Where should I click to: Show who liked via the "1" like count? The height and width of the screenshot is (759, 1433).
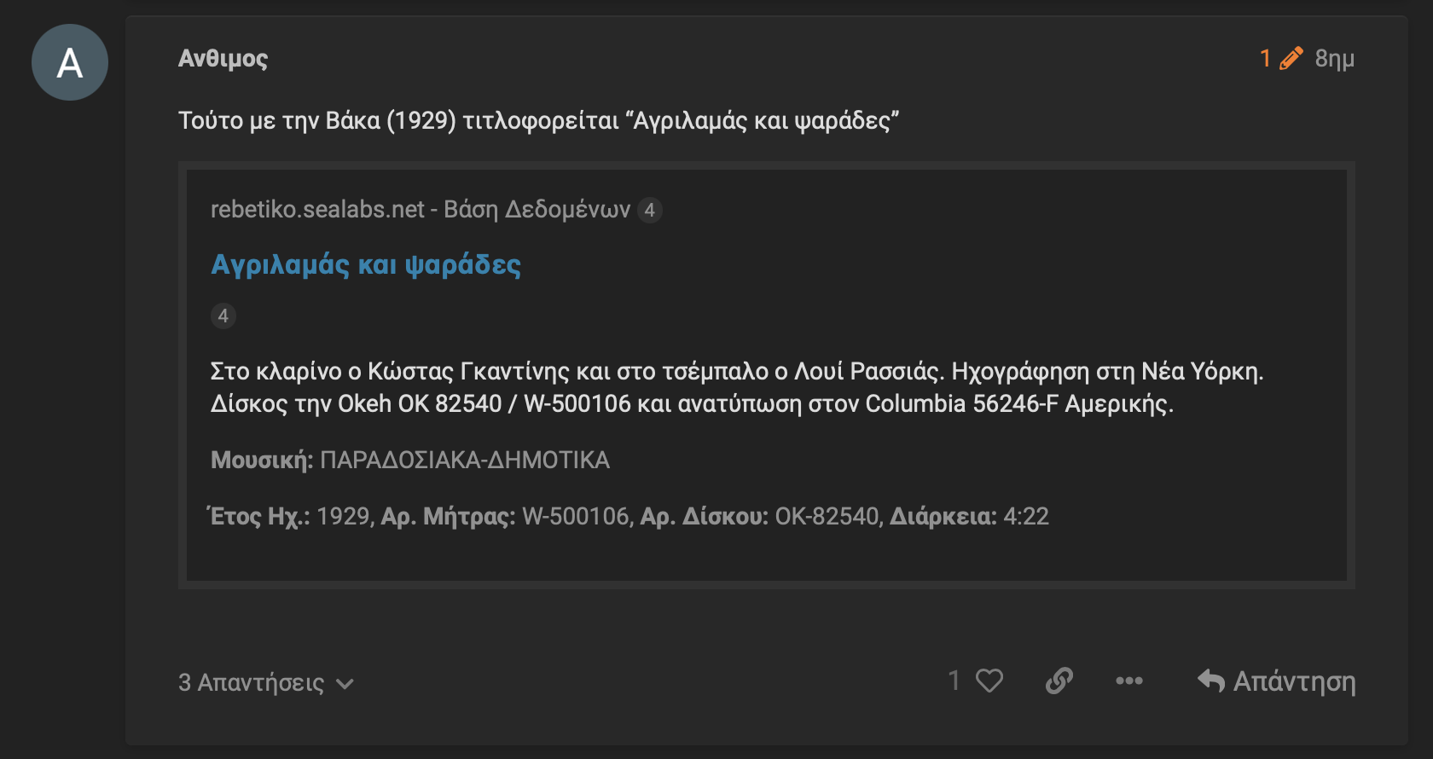click(954, 681)
